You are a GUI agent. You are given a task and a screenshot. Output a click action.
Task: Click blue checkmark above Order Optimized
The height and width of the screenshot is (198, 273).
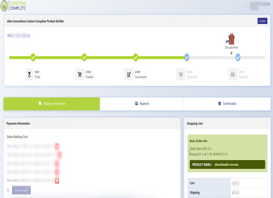coord(187,57)
